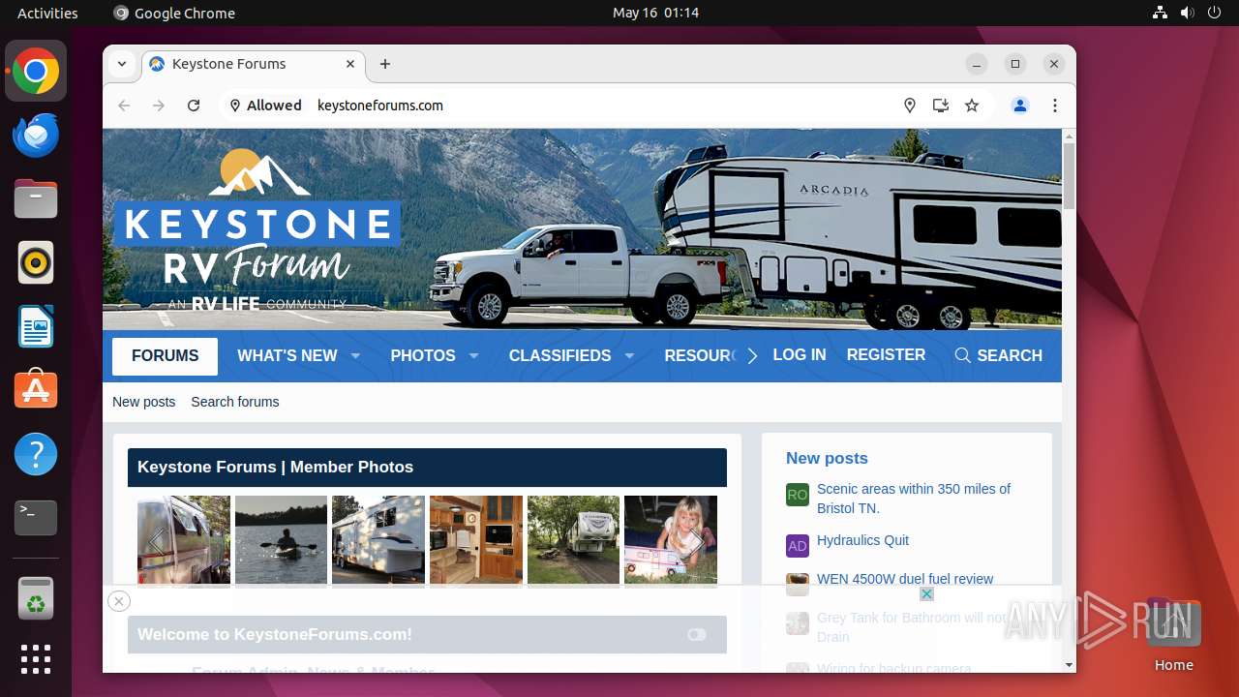Open the volume icon in system tray

pyautogui.click(x=1188, y=13)
